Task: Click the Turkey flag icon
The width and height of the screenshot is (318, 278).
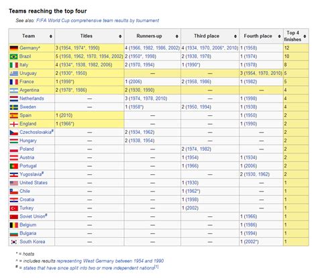Action: pyautogui.click(x=14, y=208)
